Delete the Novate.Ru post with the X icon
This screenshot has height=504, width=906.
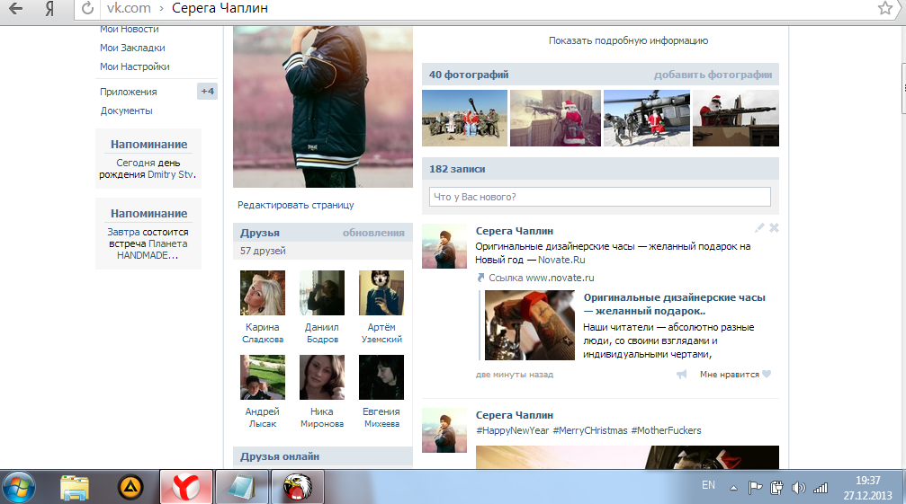[774, 228]
